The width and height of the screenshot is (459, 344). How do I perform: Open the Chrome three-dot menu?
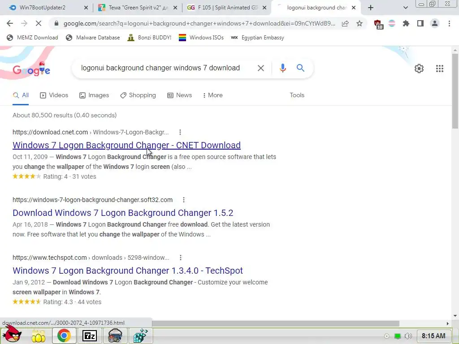coord(449,23)
